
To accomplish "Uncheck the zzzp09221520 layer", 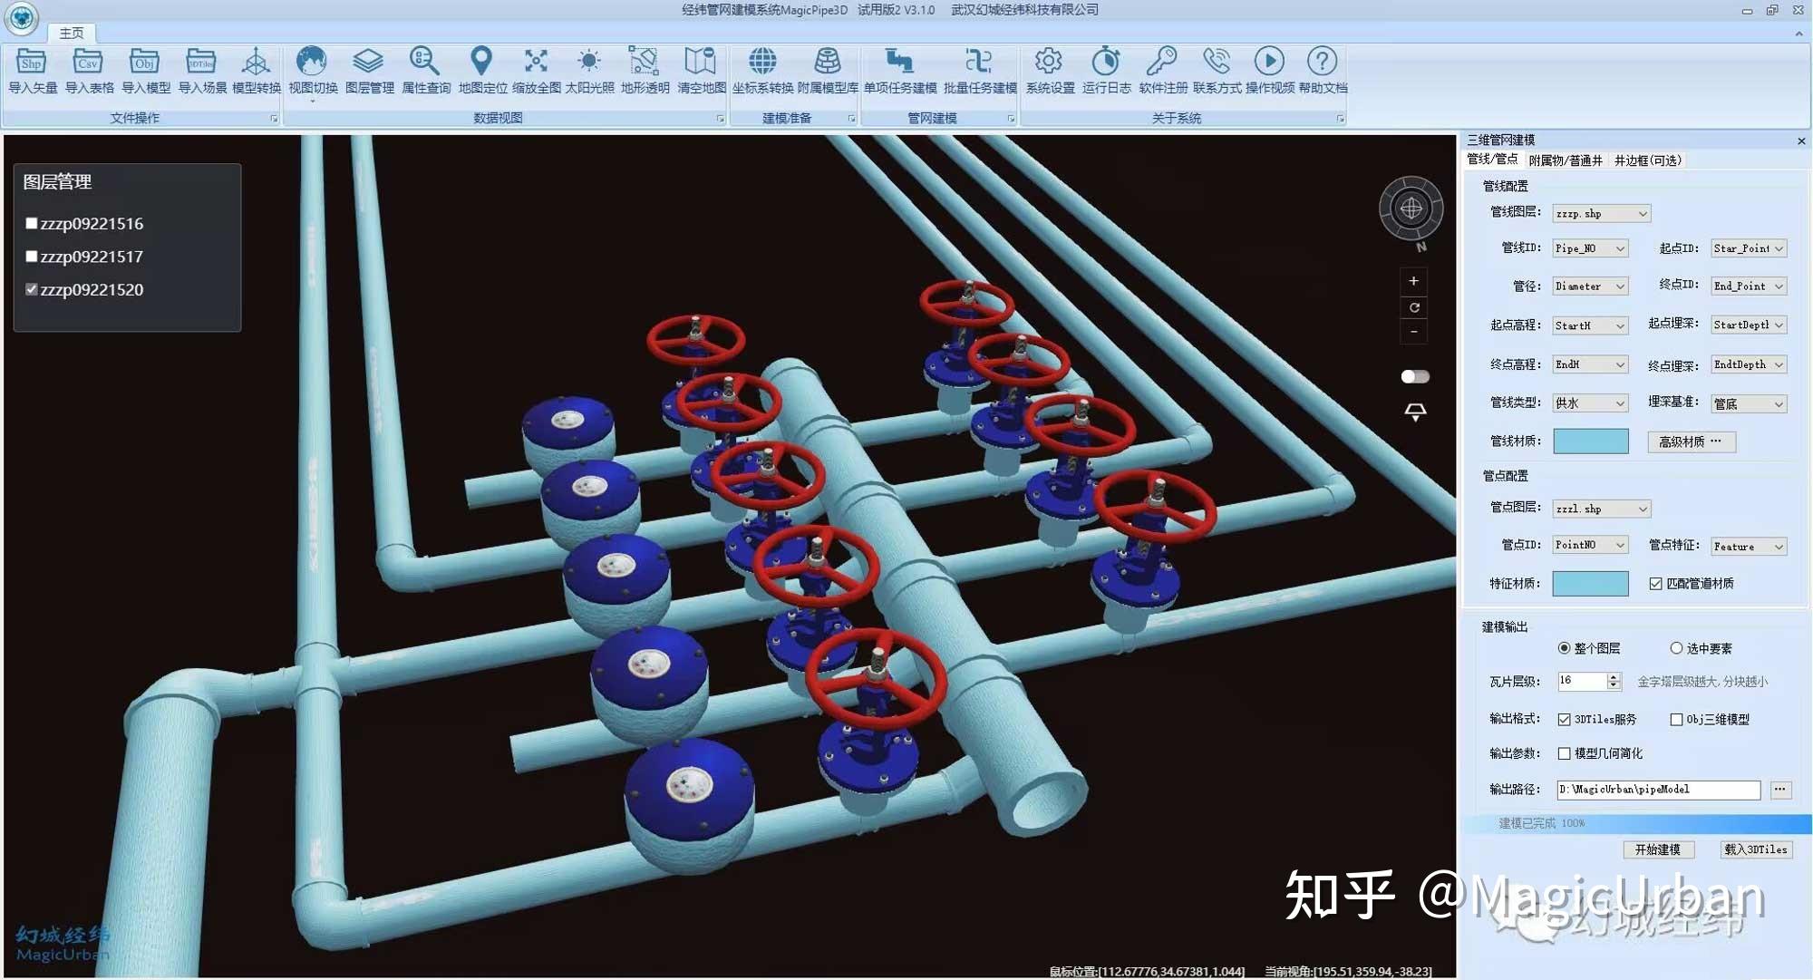I will 31,289.
